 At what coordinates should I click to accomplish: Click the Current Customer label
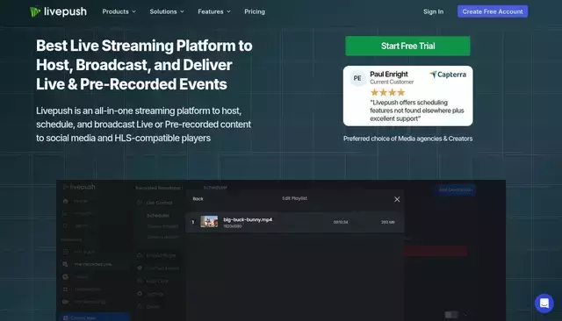(x=392, y=82)
